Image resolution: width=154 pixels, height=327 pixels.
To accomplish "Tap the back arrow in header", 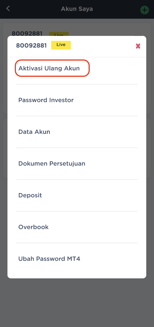I will 8,8.
